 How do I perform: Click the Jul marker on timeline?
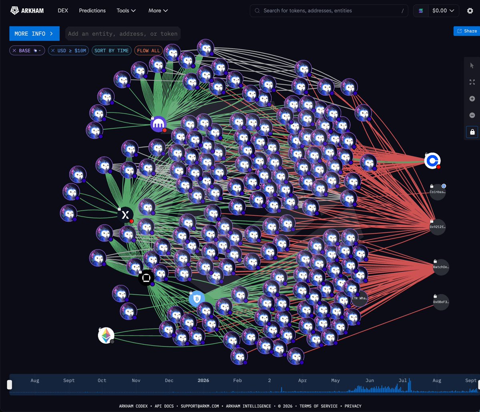point(402,380)
